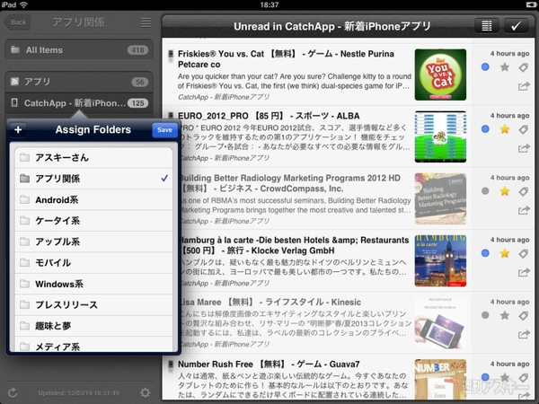Click the Updated timestamp text
Screen dimensions: 539x404
pyautogui.click(x=79, y=393)
